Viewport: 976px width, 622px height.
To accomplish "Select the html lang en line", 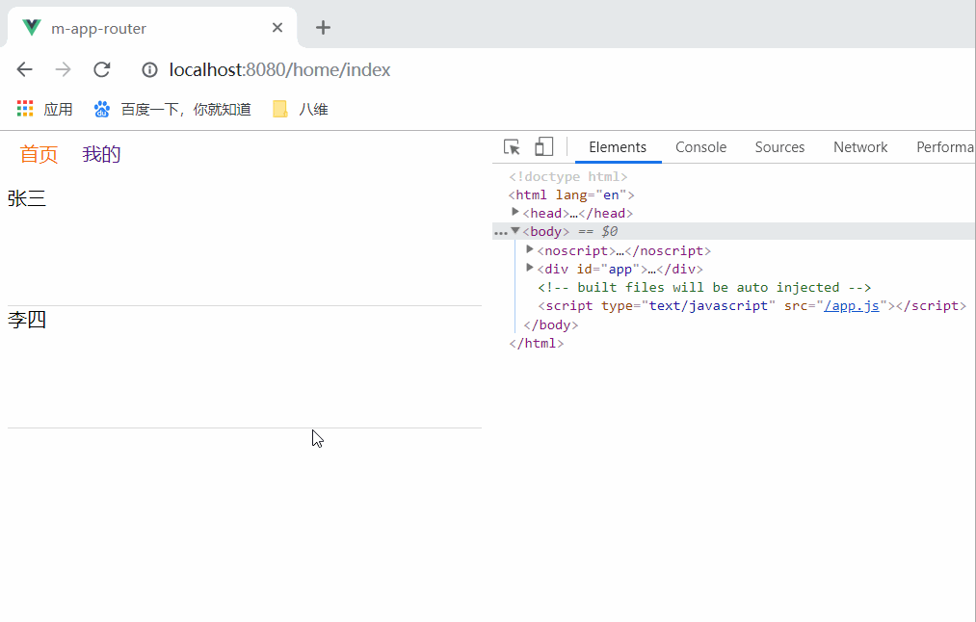I will click(x=571, y=194).
